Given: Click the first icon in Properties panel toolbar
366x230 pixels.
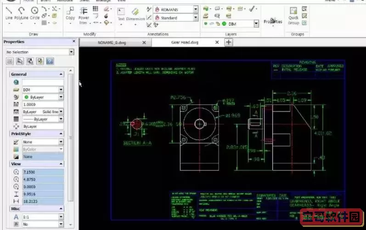Looking at the screenshot, I should point(10,61).
